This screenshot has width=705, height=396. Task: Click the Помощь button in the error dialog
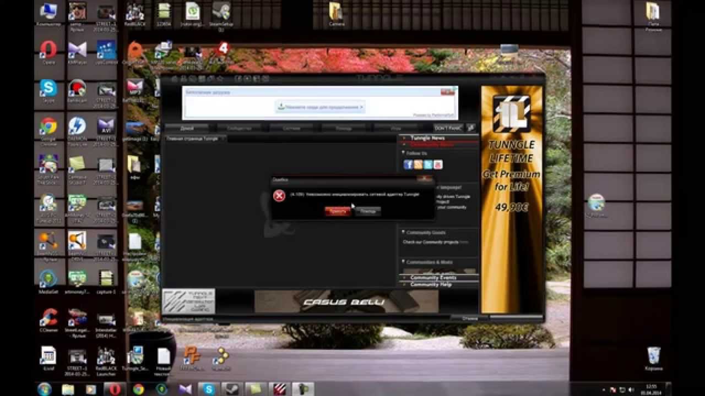(367, 211)
